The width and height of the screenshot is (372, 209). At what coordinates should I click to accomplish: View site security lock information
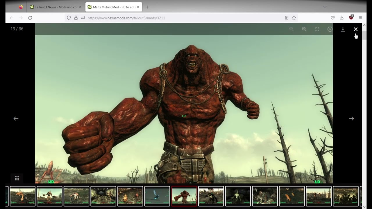click(x=76, y=18)
